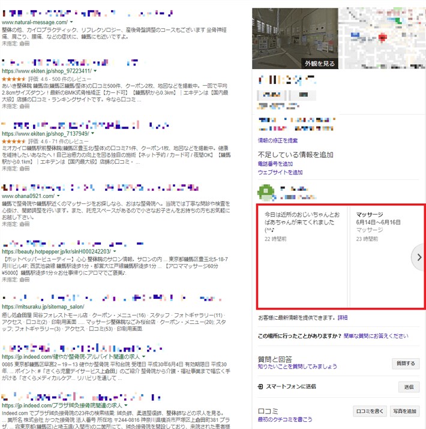The width and height of the screenshot is (426, 429).
Task: Open dropdown arrow next to beauty.hotpepper.jp URL
Action: tap(115, 251)
